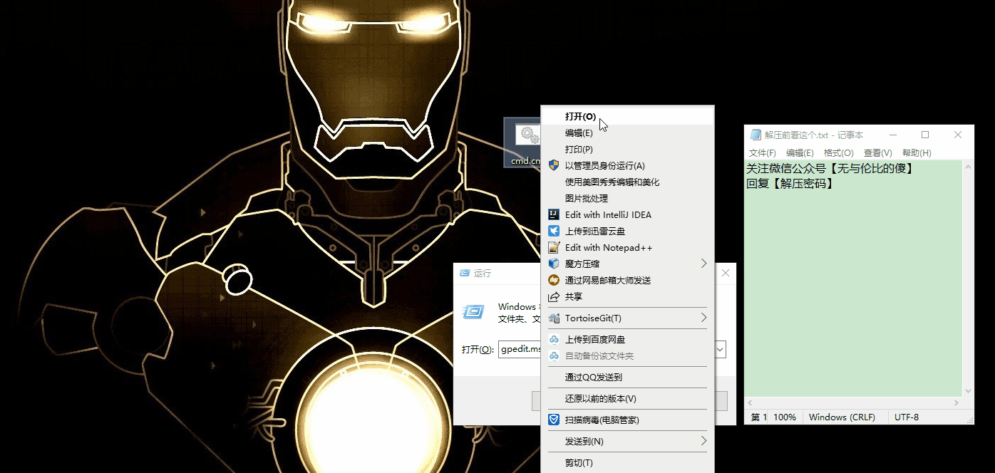Click the Notepad++ icon in the menu
995x473 pixels.
(x=554, y=247)
